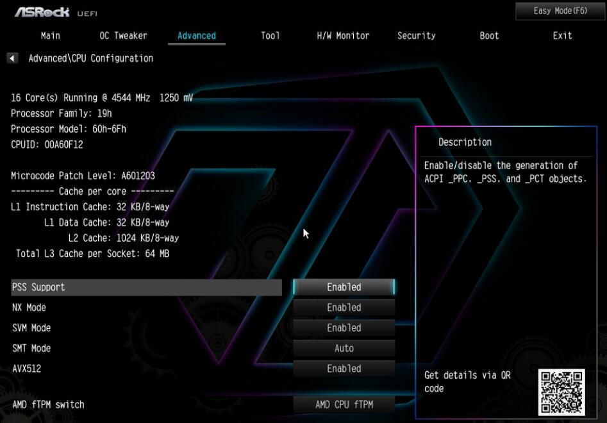Click the Easy Mode(F6) button
The image size is (607, 423).
pos(560,10)
